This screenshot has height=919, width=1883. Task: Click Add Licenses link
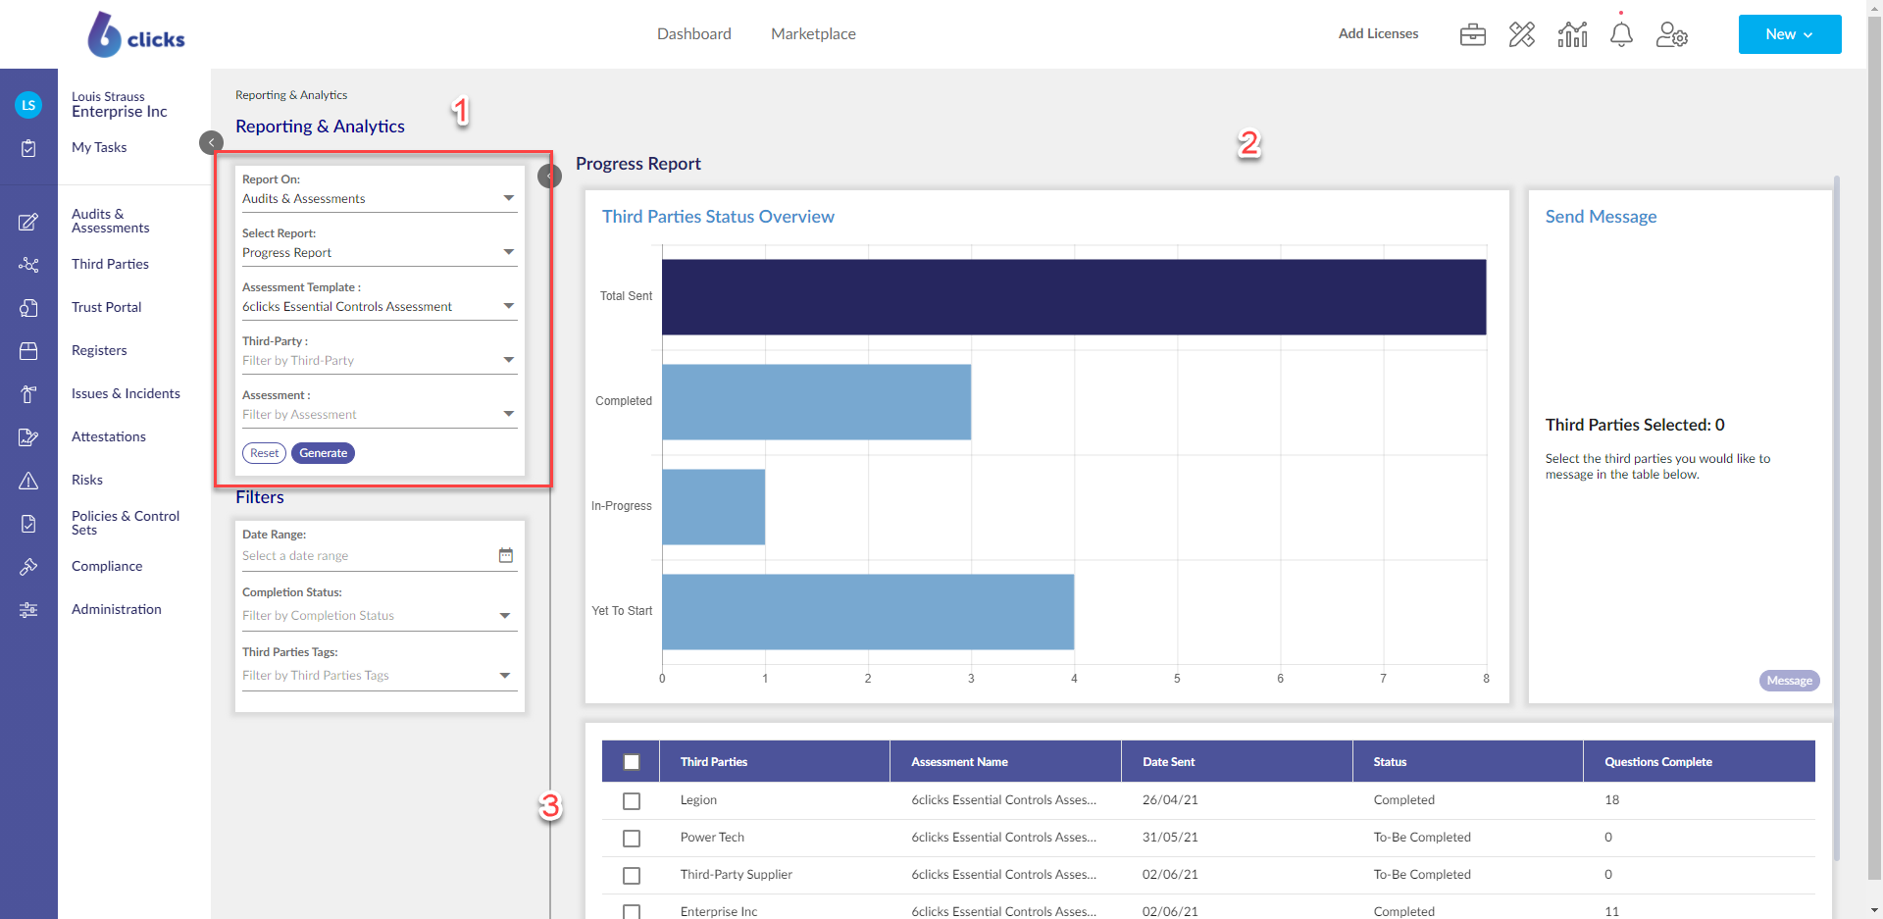point(1378,33)
